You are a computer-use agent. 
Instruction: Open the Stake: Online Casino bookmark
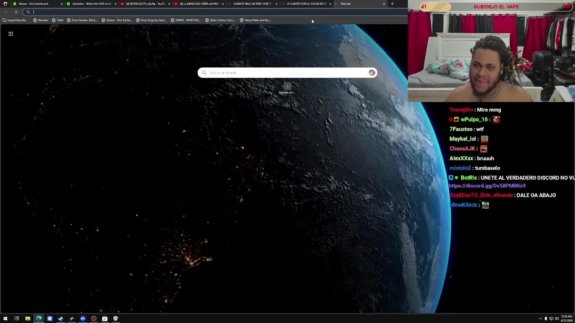click(x=220, y=20)
